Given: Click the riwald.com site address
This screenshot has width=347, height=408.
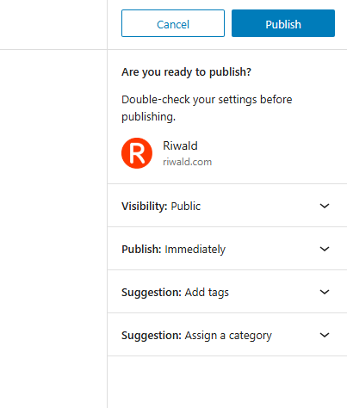Looking at the screenshot, I should point(187,162).
